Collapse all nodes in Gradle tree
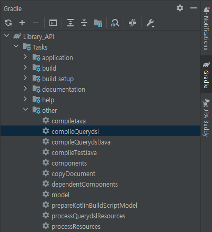This screenshot has width=212, height=232. click(x=84, y=23)
